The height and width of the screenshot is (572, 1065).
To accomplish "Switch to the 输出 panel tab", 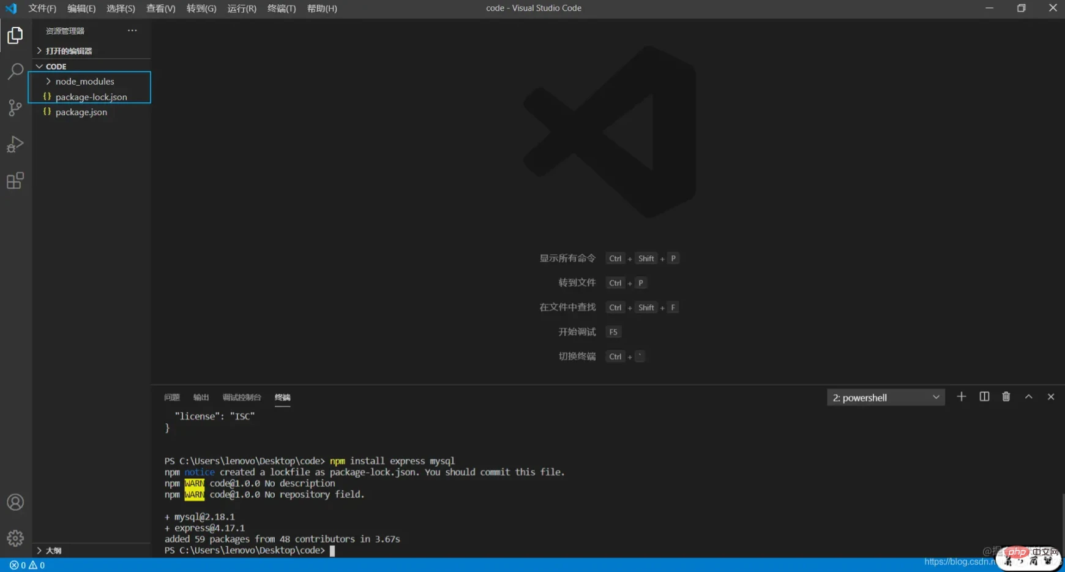I will point(201,397).
